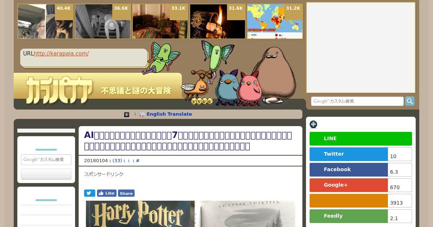Viewport: 433px width, 227px height.
Task: Share article via LINE button
Action: pos(361,139)
